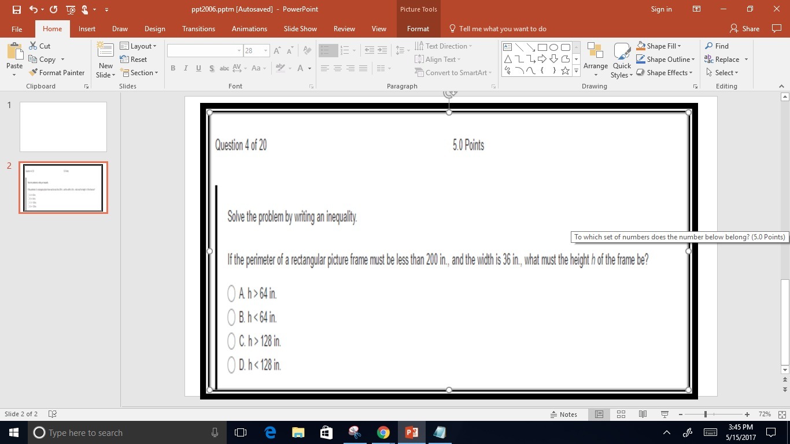Toggle Text Shadow
This screenshot has height=444, width=790.
pyautogui.click(x=212, y=68)
